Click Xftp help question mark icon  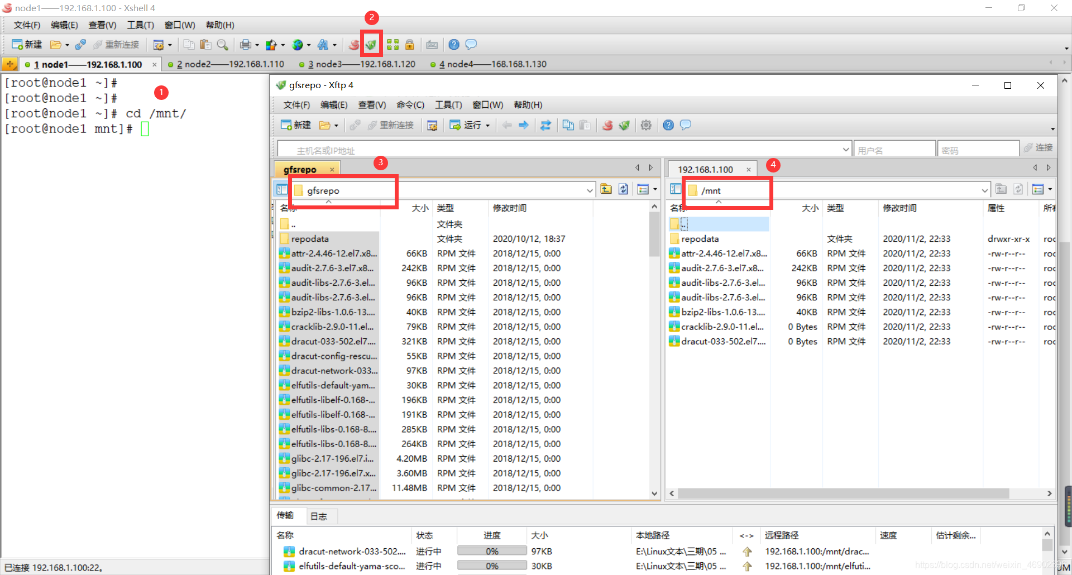668,125
